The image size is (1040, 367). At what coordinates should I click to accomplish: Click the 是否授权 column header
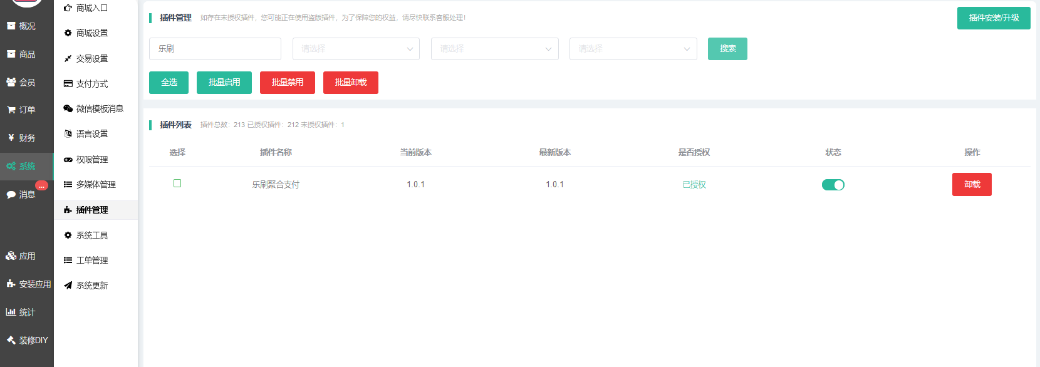[694, 153]
